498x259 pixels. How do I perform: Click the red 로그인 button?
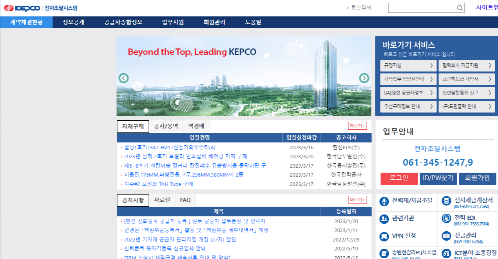399,179
